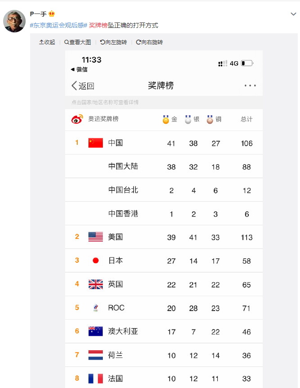
Task: Rotate the image right with 向右旋转
Action: coord(150,42)
